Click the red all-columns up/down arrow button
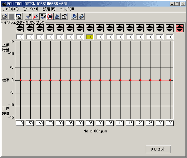The height and width of the screenshot is (158, 187). tap(180, 28)
